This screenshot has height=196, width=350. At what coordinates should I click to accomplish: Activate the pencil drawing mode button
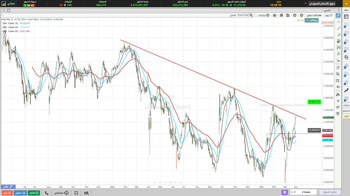[338, 15]
